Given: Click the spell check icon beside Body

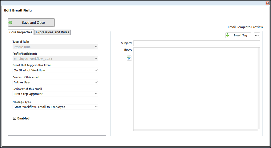Looking at the screenshot, I should (129, 58).
